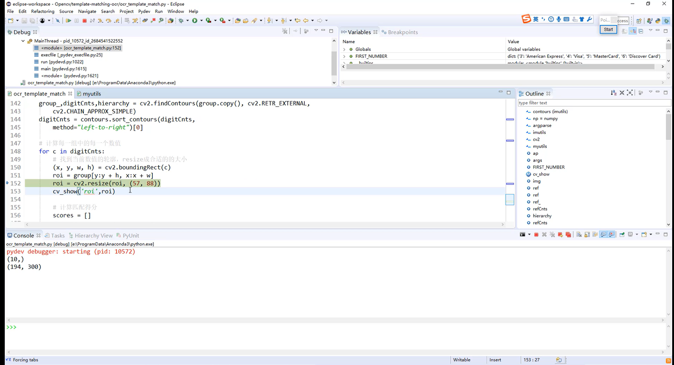The width and height of the screenshot is (674, 365).
Task: Click the Resume debug execution icon
Action: pos(68,20)
